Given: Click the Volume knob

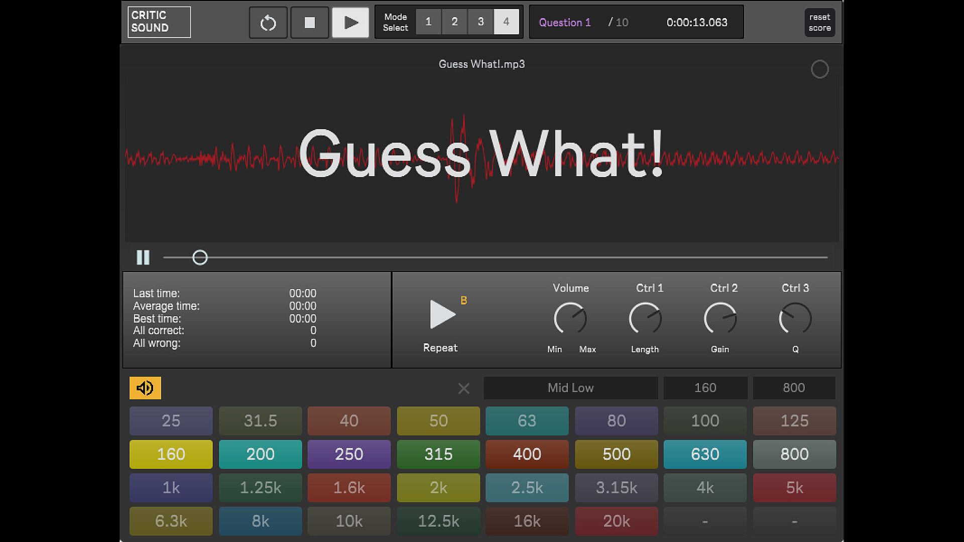Looking at the screenshot, I should [x=570, y=318].
